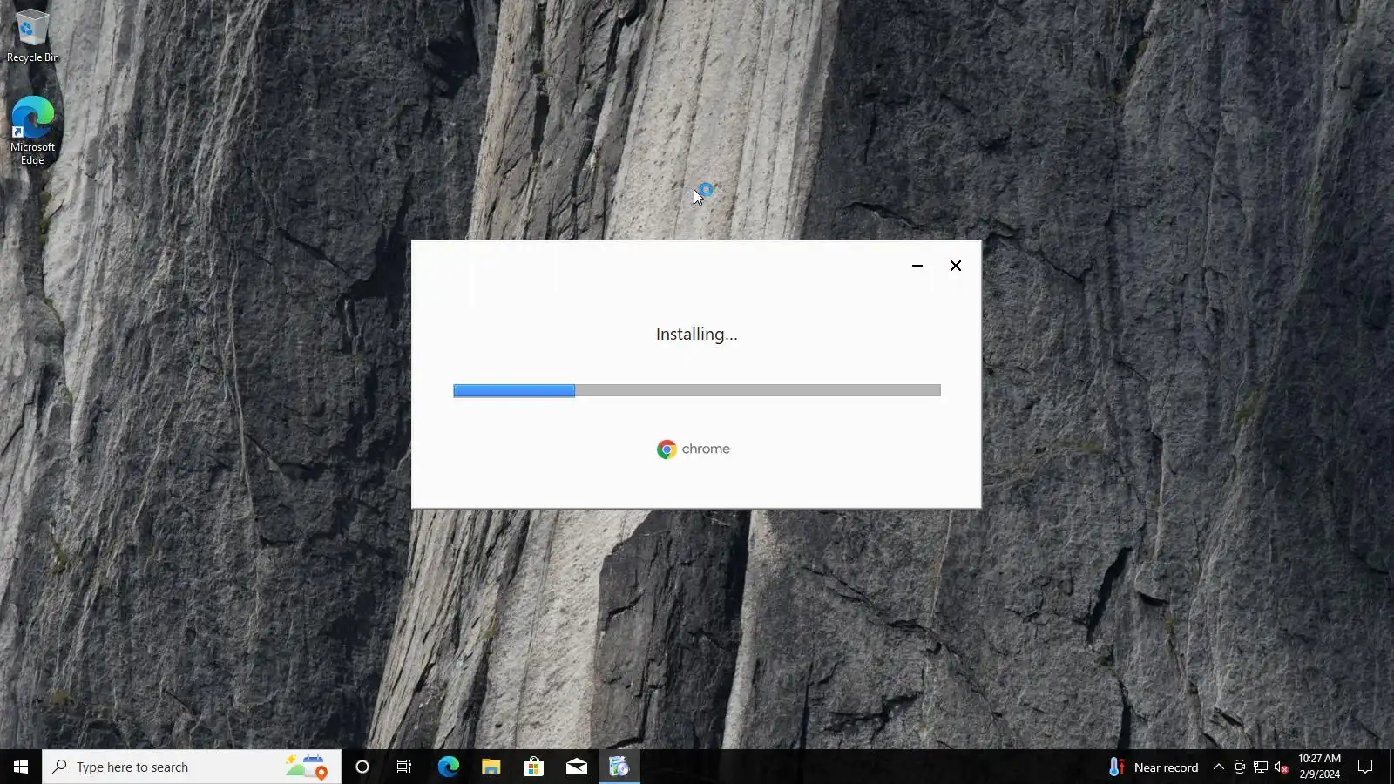1394x784 pixels.
Task: Select the running installer taskbar icon
Action: (x=619, y=767)
